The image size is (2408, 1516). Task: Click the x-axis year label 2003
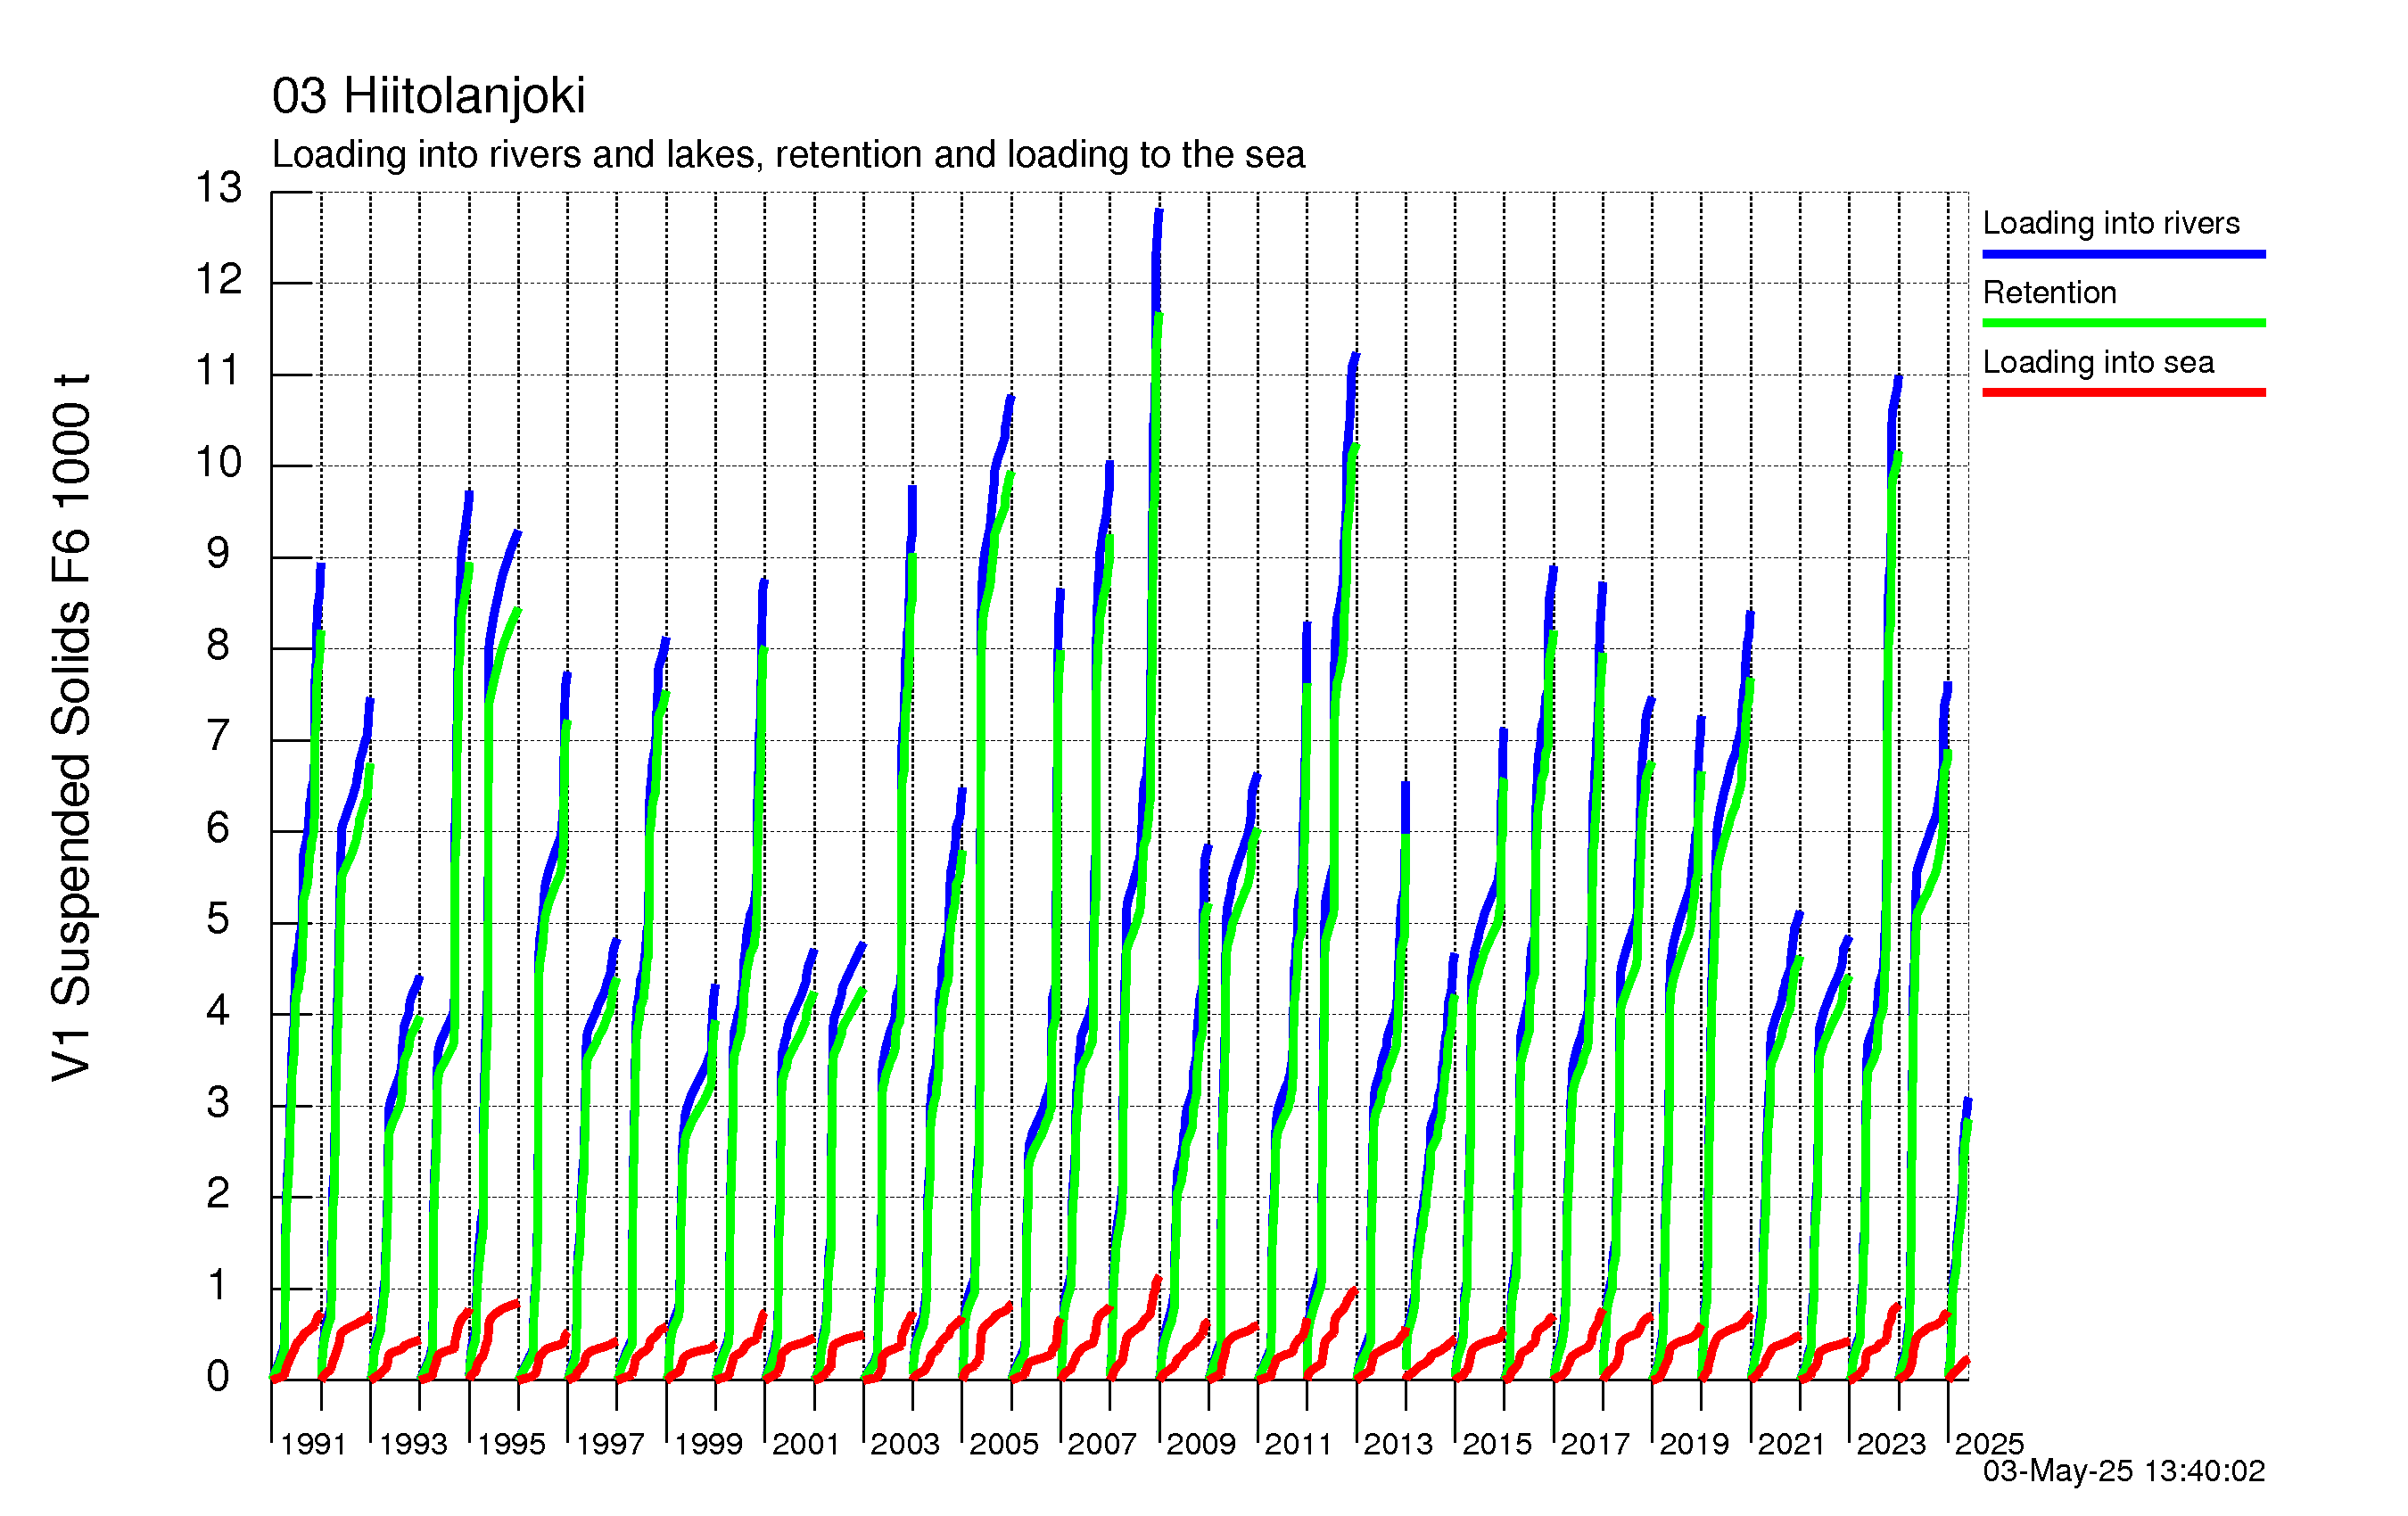point(905,1444)
